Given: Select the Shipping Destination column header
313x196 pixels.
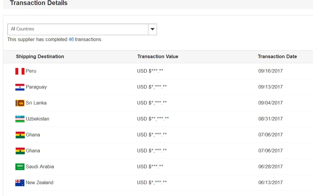Looking at the screenshot, I should [40, 56].
